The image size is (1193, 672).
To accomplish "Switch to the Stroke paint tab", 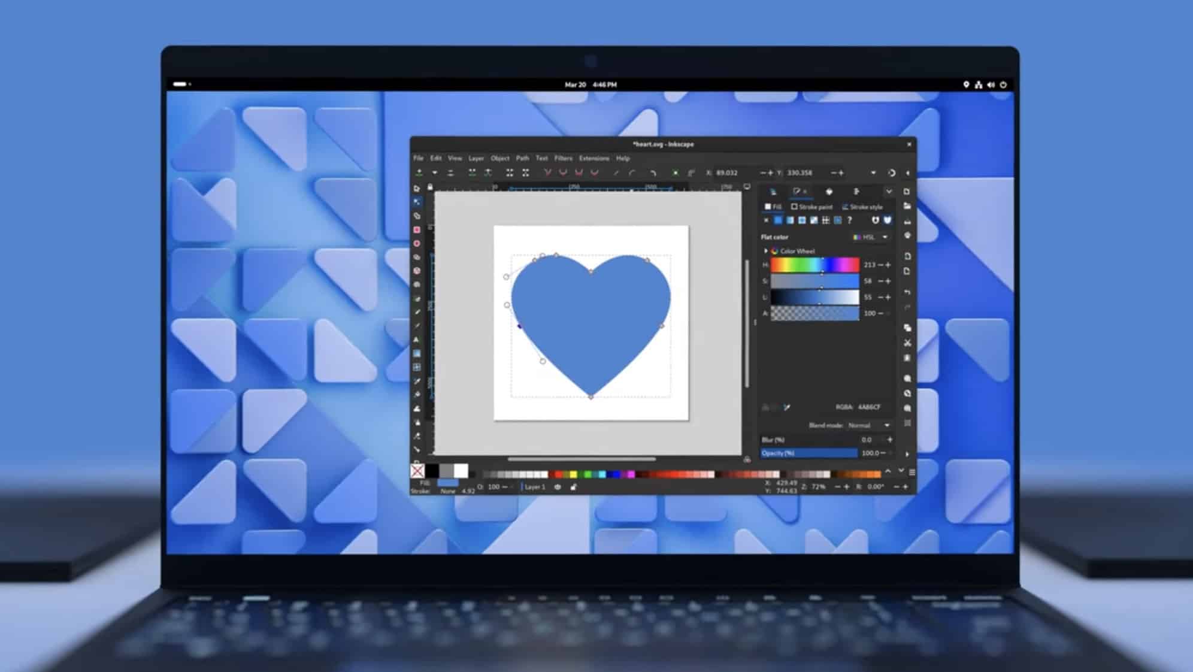I will tap(812, 207).
